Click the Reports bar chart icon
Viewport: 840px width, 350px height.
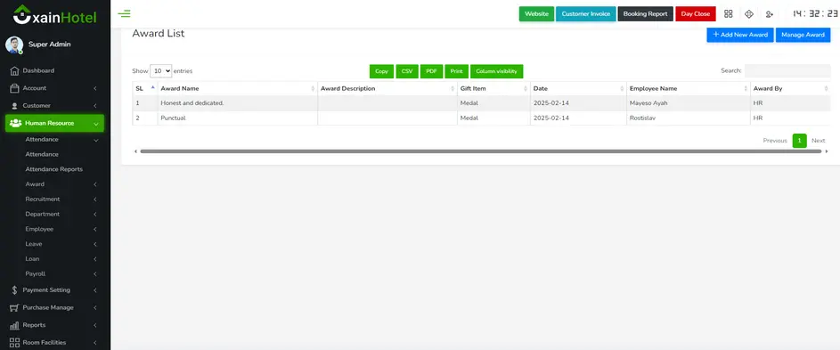point(14,325)
